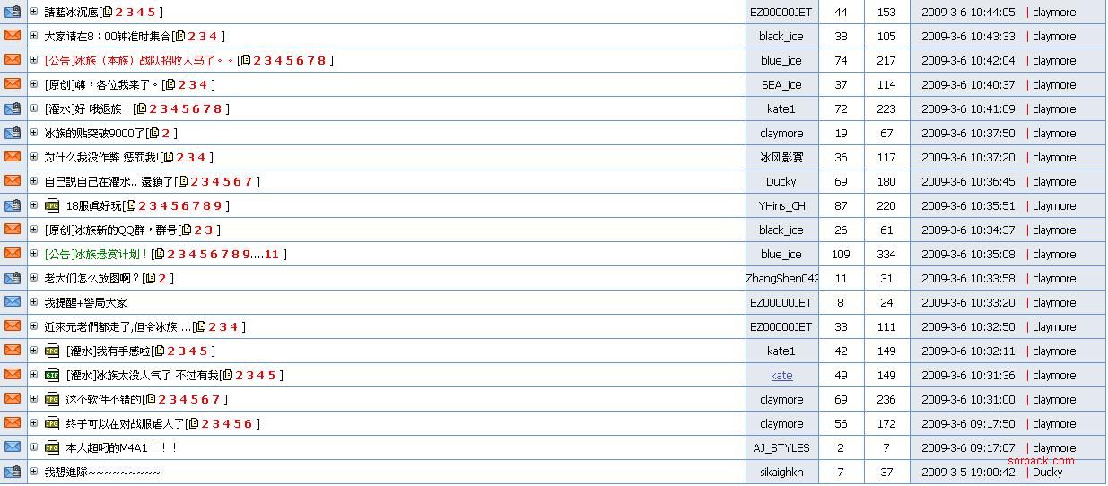The width and height of the screenshot is (1108, 486).
Task: Open author 冰风影翼 profile
Action: coord(781,158)
